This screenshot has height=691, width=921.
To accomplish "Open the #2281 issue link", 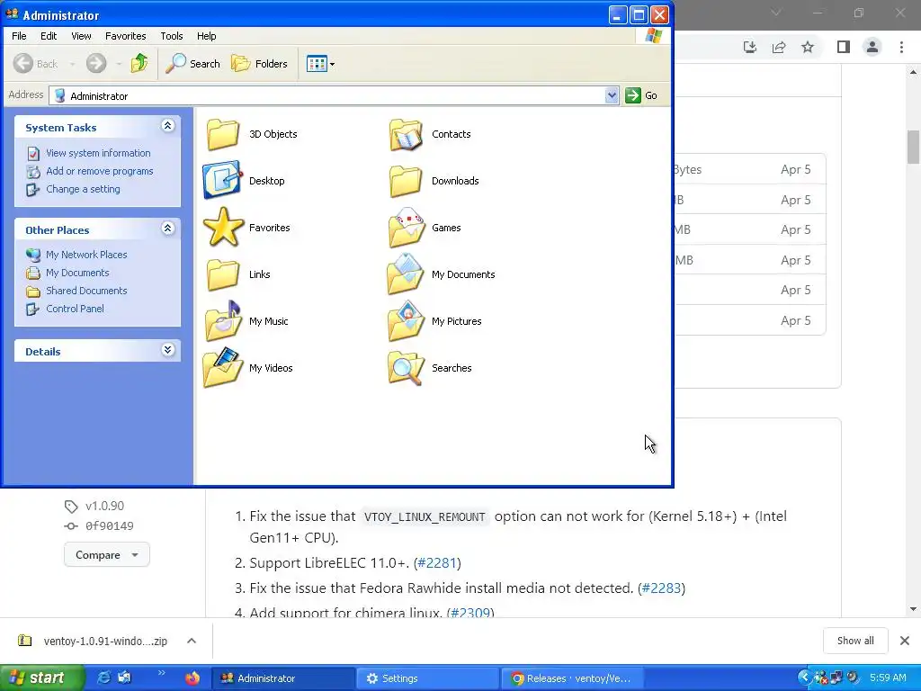I will (436, 563).
